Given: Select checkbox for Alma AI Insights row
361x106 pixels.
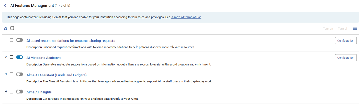Looking at the screenshot, I should coord(11,91).
